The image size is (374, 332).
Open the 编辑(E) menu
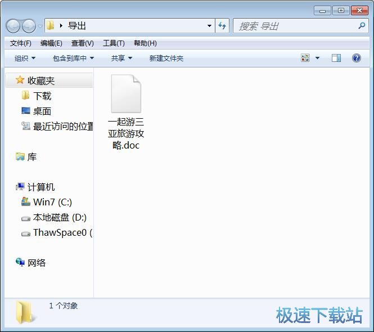click(51, 43)
